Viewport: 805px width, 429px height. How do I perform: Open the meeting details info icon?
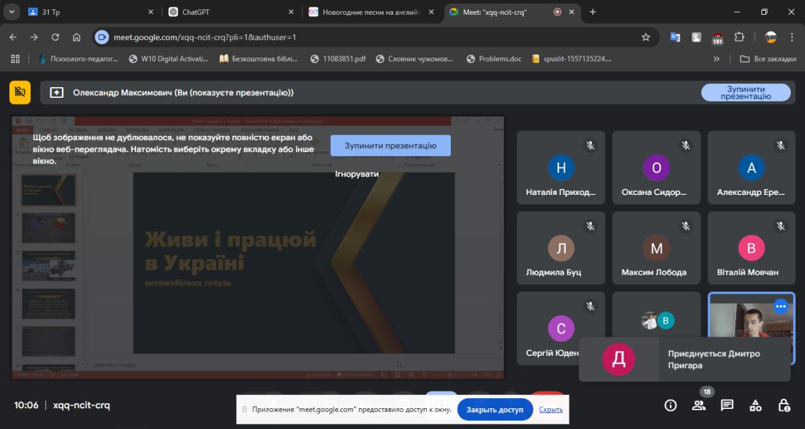(670, 405)
